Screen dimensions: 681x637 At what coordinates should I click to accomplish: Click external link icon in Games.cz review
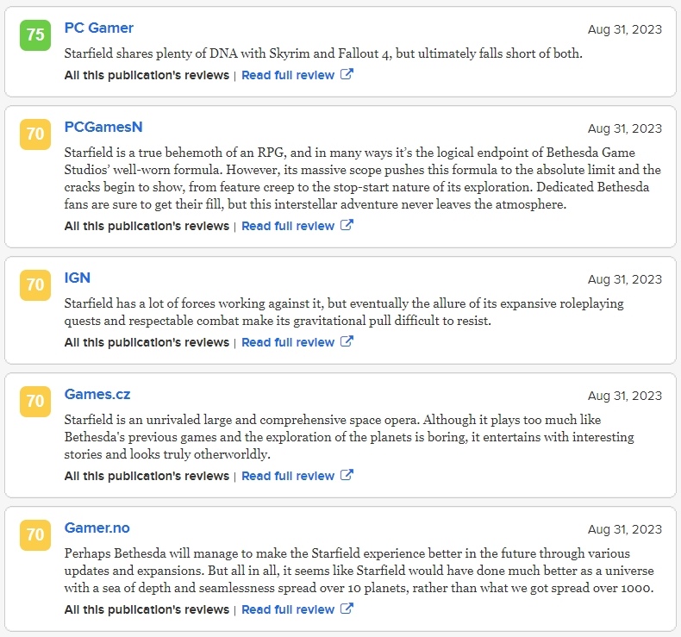[347, 476]
